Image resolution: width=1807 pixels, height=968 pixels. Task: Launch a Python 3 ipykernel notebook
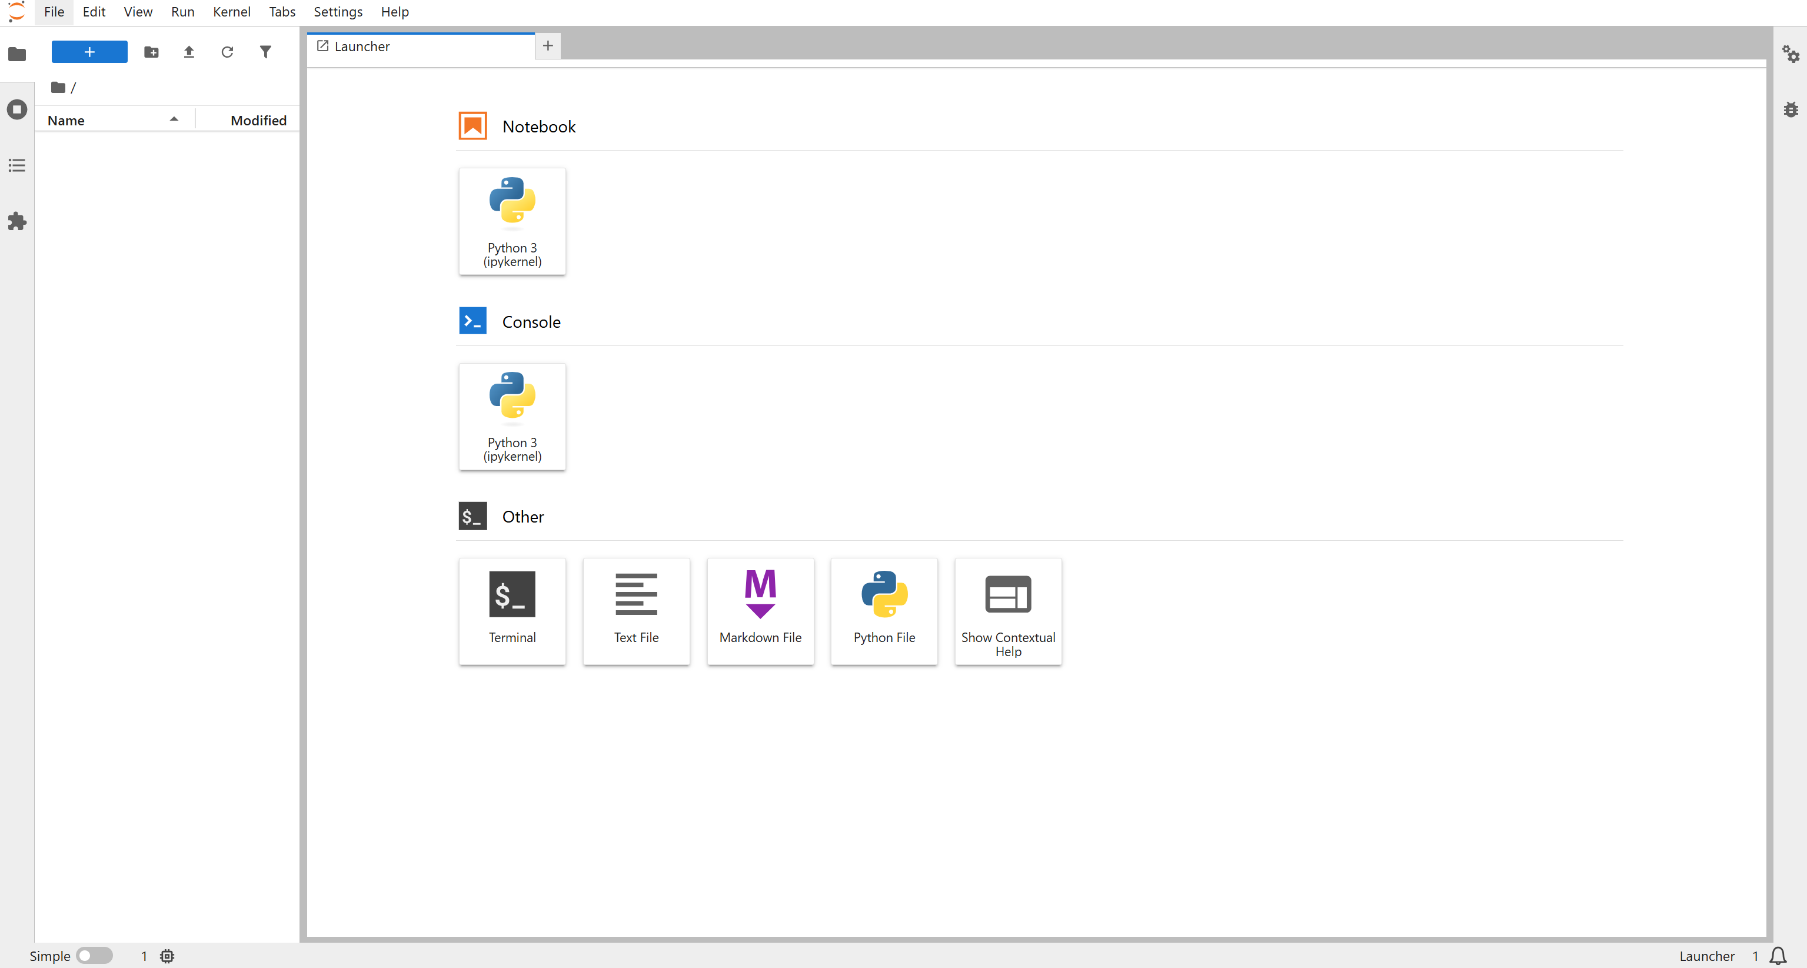512,221
